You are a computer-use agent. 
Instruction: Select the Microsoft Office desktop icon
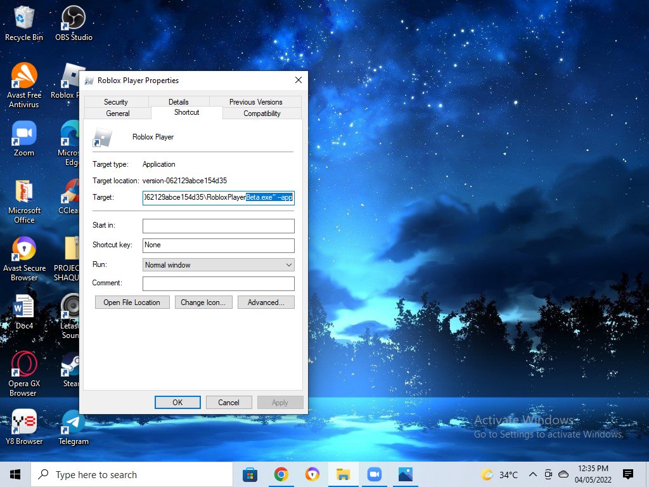click(24, 201)
